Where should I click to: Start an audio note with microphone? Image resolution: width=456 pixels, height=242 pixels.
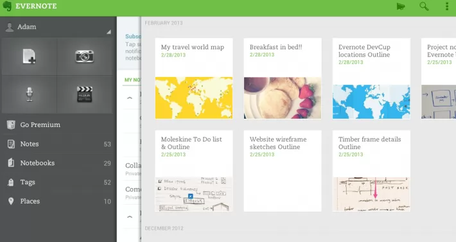[x=29, y=94]
